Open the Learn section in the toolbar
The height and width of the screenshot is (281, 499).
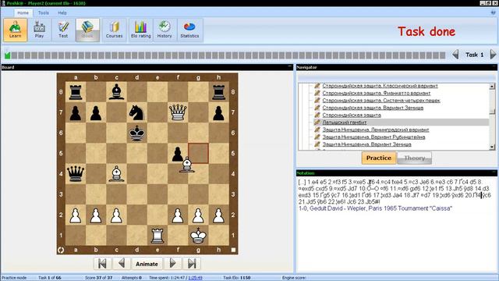[x=16, y=30]
